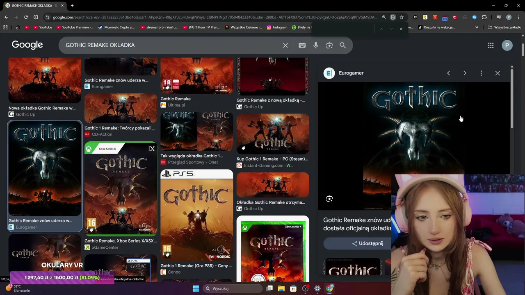Open the apps shortcut in bookmarks bar
This screenshot has width=525, height=295.
click(x=5, y=27)
